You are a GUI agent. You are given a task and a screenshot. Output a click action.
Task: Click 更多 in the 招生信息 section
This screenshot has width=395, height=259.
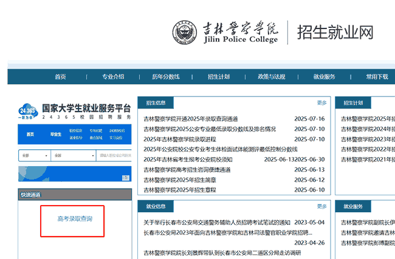[321, 103]
